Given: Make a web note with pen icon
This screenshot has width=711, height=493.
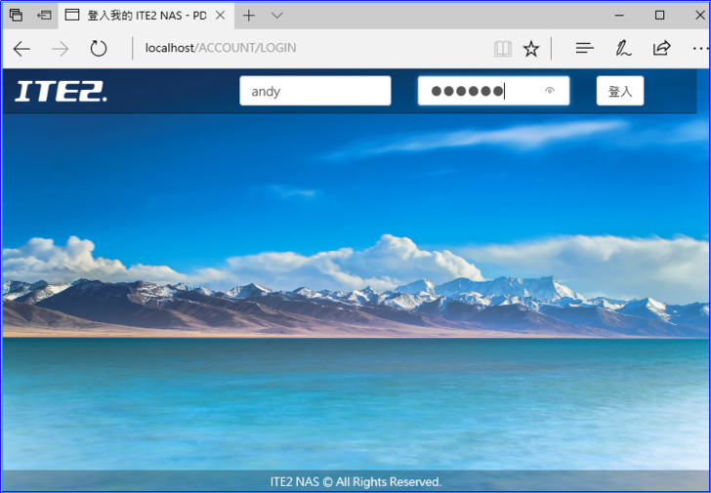Looking at the screenshot, I should click(623, 48).
